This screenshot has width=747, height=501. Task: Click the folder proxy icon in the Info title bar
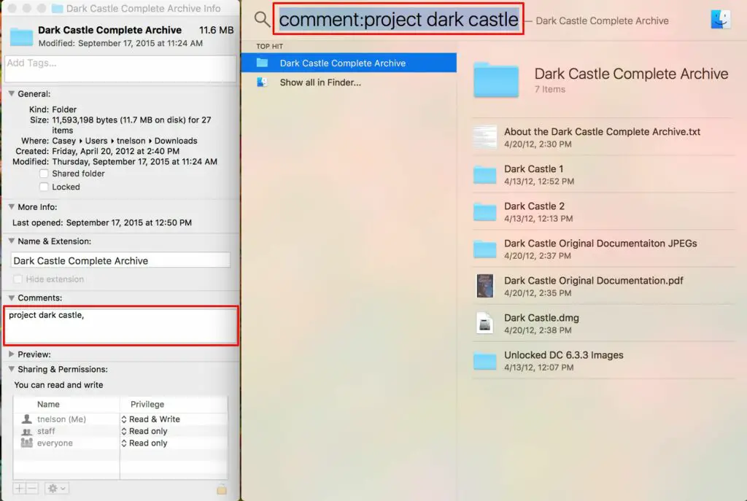pos(57,8)
